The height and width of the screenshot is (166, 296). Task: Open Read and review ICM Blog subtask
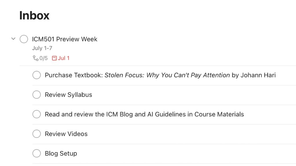(144, 114)
